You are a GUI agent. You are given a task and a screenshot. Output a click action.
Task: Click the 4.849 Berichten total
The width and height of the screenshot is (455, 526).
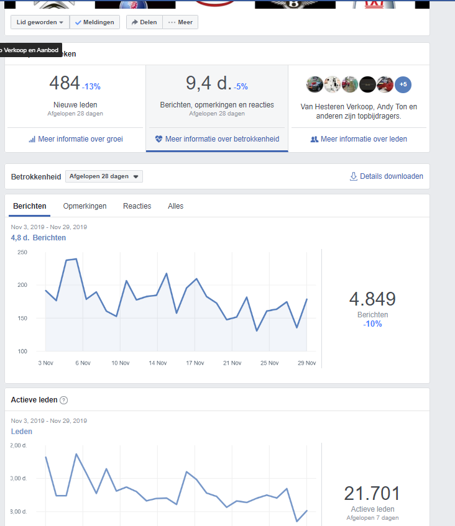(372, 299)
